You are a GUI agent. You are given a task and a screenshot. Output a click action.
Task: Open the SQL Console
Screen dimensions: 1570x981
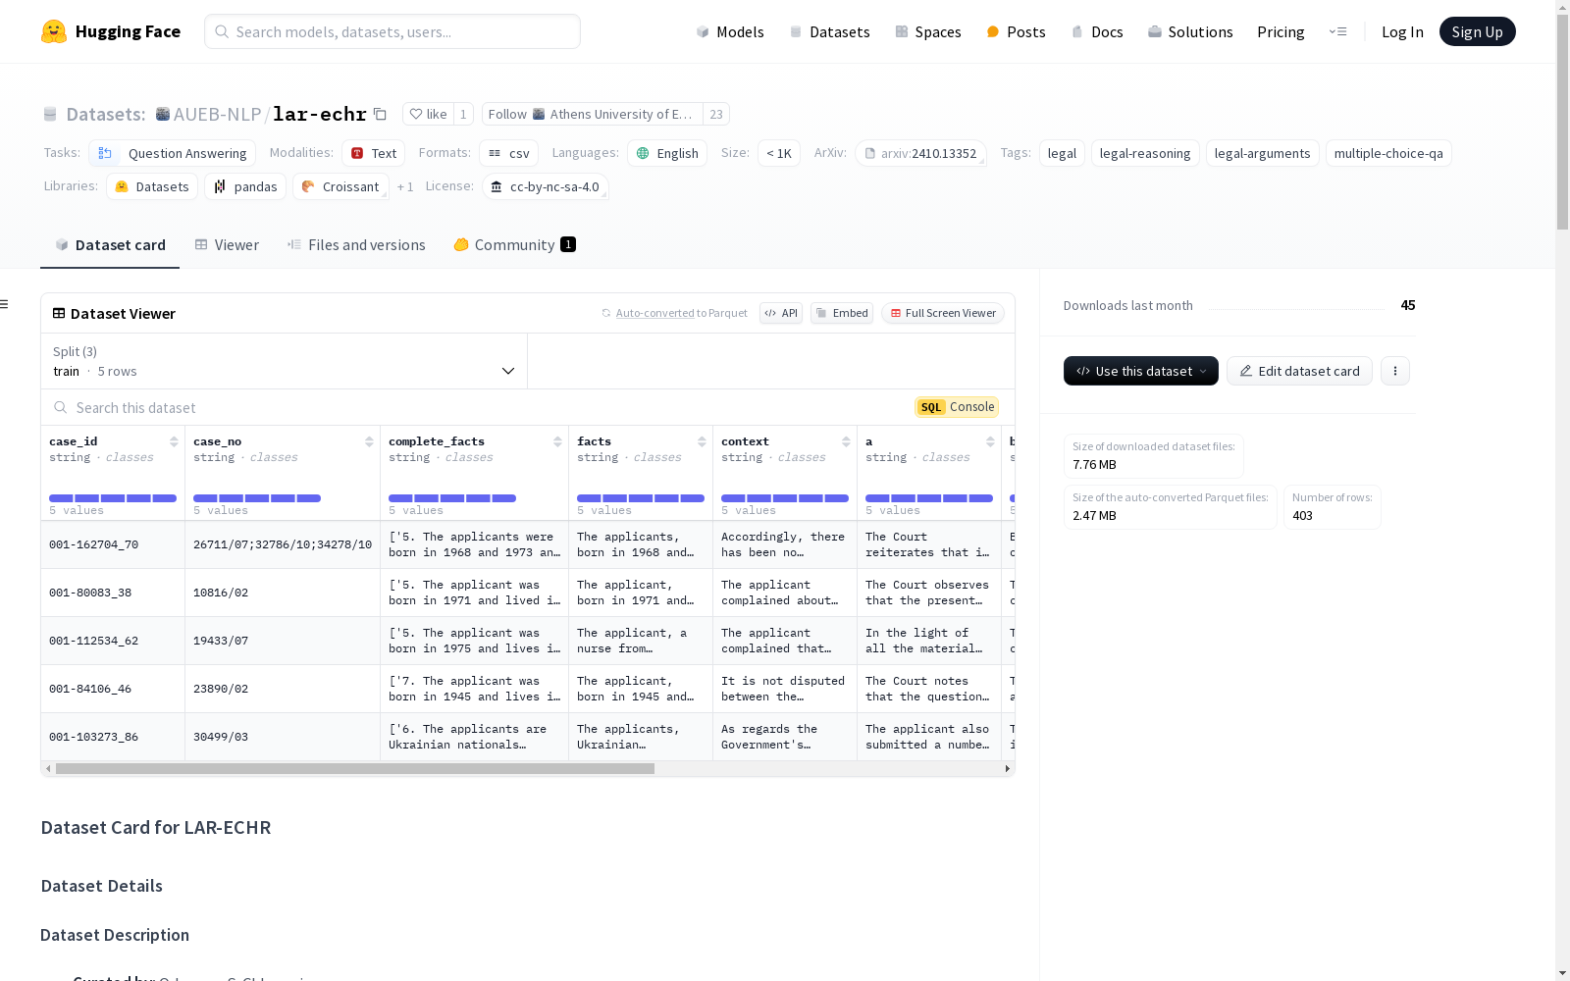pyautogui.click(x=957, y=407)
